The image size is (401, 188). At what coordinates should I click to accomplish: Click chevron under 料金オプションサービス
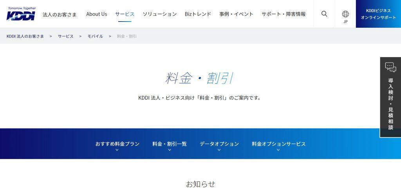[x=278, y=150]
